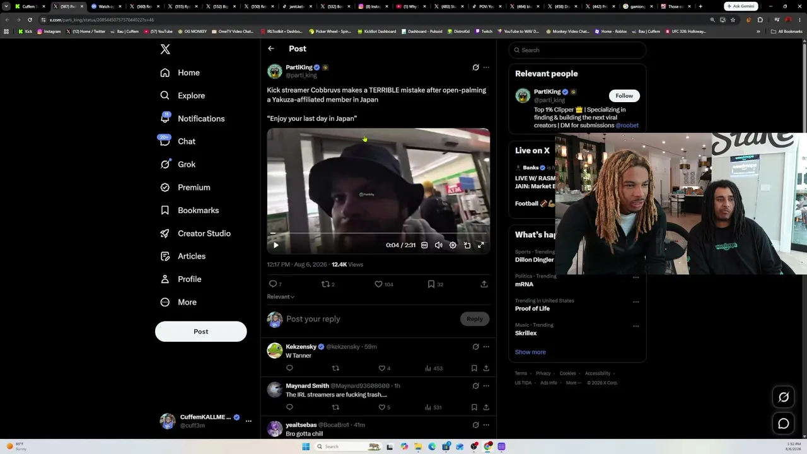807x454 pixels.
Task: Like Kekzensky's reply
Action: pos(381,368)
